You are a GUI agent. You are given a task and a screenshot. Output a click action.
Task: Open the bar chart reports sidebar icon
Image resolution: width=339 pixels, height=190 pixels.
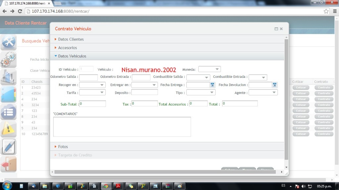pyautogui.click(x=9, y=77)
